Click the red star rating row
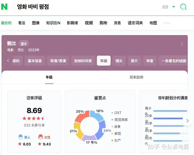 34,118
